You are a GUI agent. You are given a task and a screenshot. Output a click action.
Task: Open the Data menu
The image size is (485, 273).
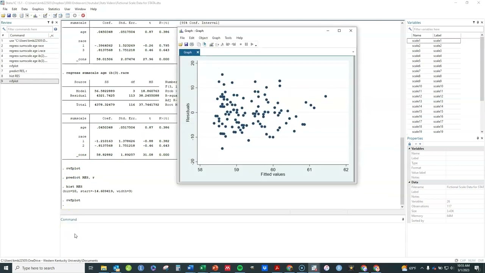click(24, 9)
